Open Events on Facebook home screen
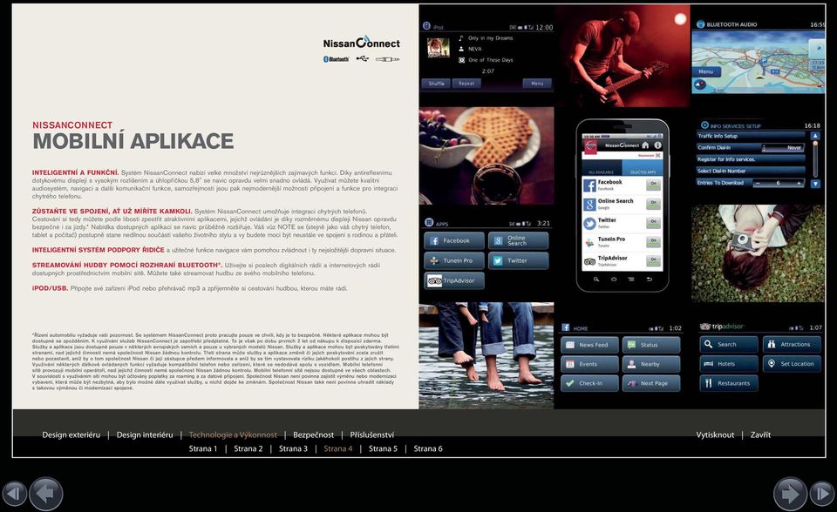Screen dimensions: 837x512 click(590, 364)
